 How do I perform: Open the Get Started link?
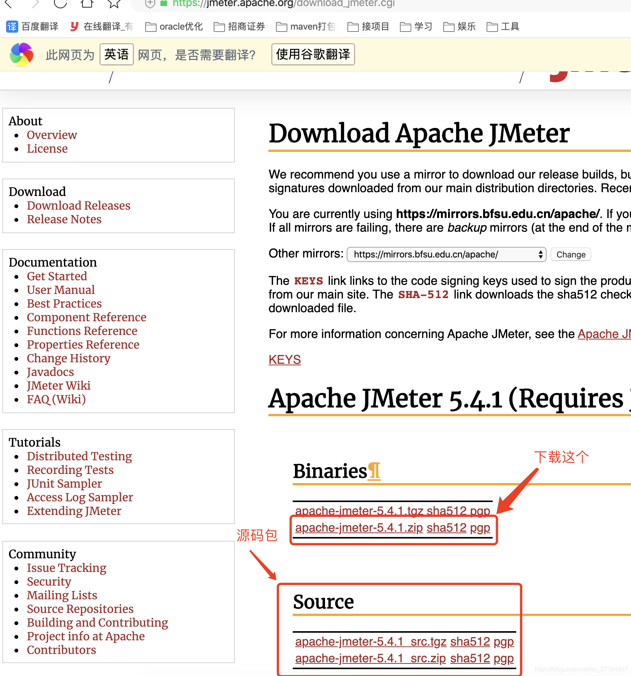57,276
